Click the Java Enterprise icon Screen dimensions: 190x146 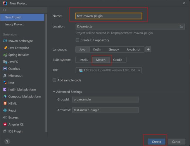coord(5,48)
